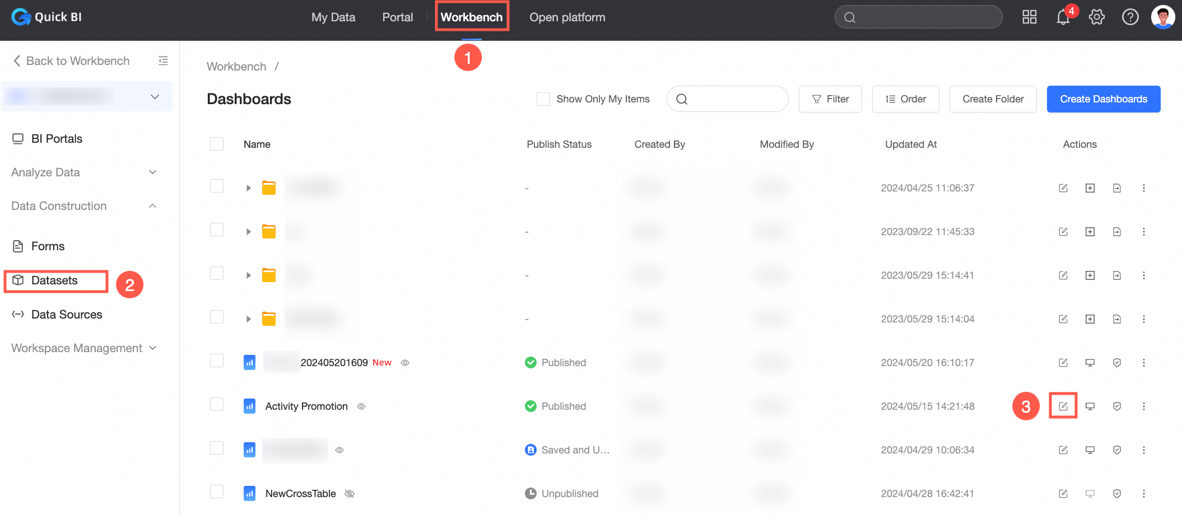Open the Activity Promotion dashboard name
The width and height of the screenshot is (1182, 515).
[x=306, y=406]
